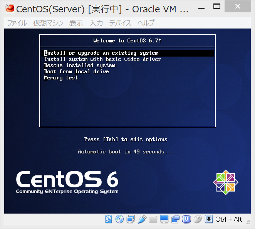Image resolution: width=255 pixels, height=229 pixels.
Task: Click the CPU virtualization chip icon
Action: (186, 219)
